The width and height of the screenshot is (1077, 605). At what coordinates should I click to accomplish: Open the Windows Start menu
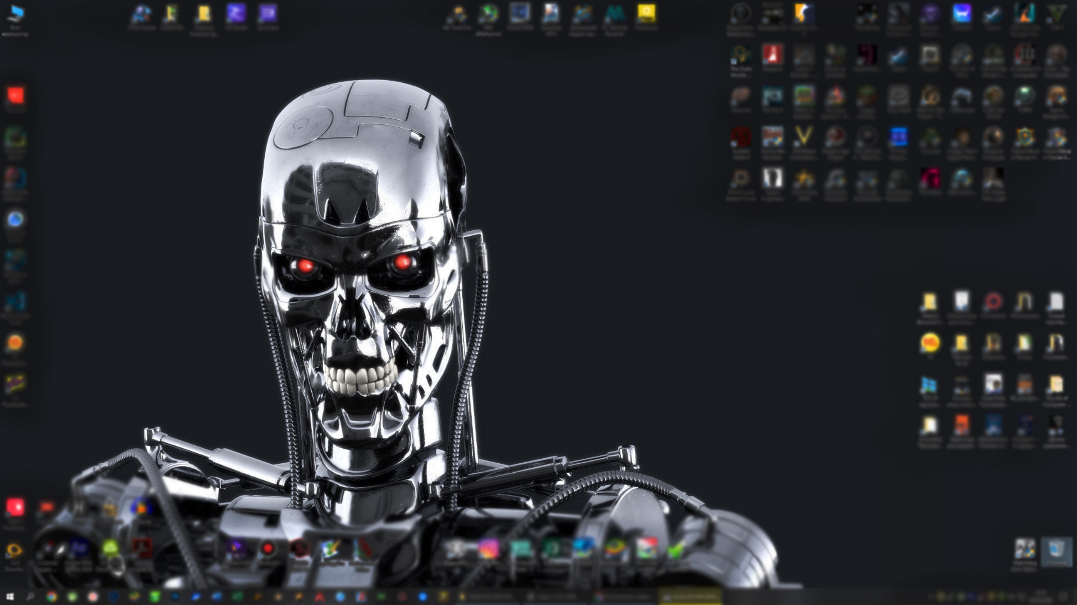[x=10, y=597]
